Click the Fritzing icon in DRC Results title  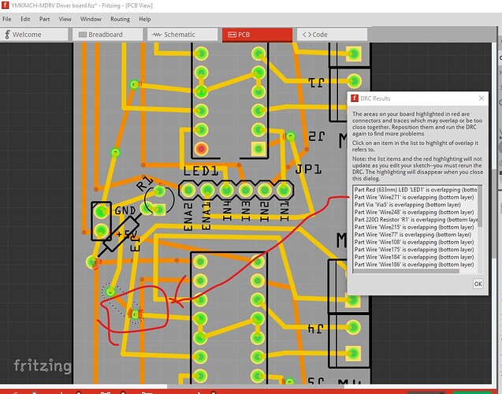tap(355, 98)
